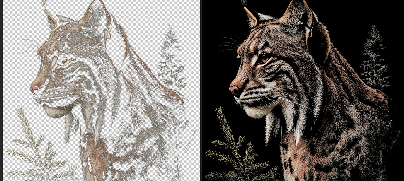Screen dimensions: 404x181
Task: Click the lynx's eye in the right image
Action: [264, 59]
